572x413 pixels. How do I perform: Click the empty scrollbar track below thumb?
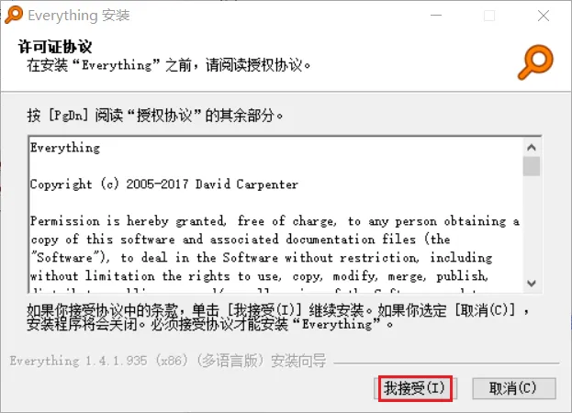(x=532, y=225)
